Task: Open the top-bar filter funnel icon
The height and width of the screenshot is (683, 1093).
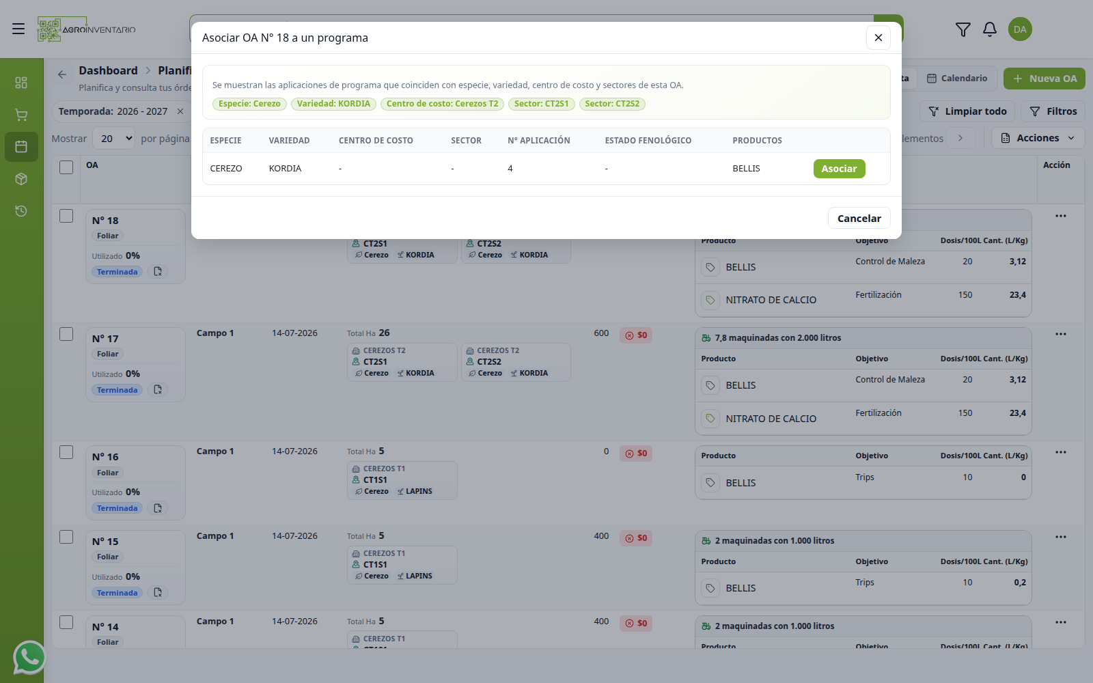Action: pos(963,29)
